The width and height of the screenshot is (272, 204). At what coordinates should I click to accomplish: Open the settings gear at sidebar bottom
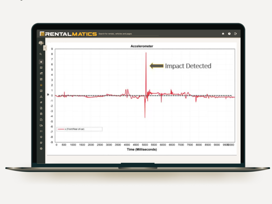pos(41,148)
